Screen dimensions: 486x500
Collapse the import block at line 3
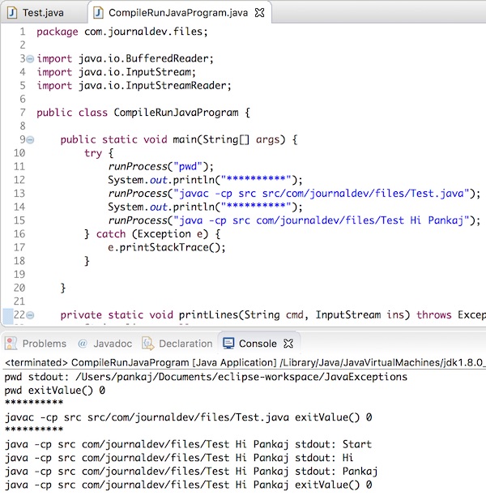30,58
